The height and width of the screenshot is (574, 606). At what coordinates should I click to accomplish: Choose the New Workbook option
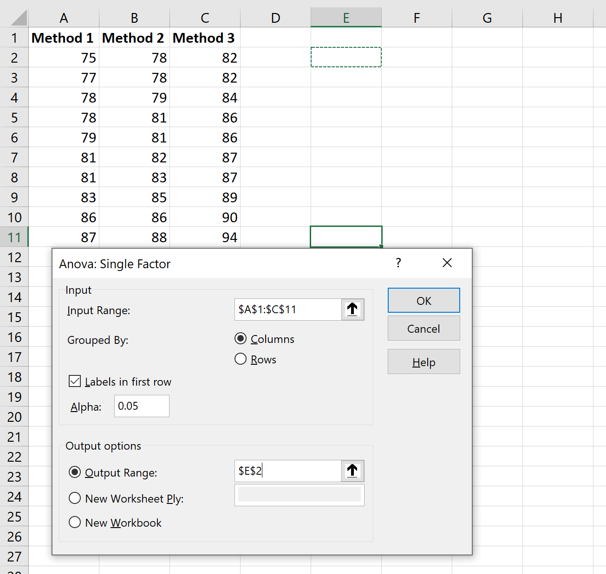[x=75, y=522]
